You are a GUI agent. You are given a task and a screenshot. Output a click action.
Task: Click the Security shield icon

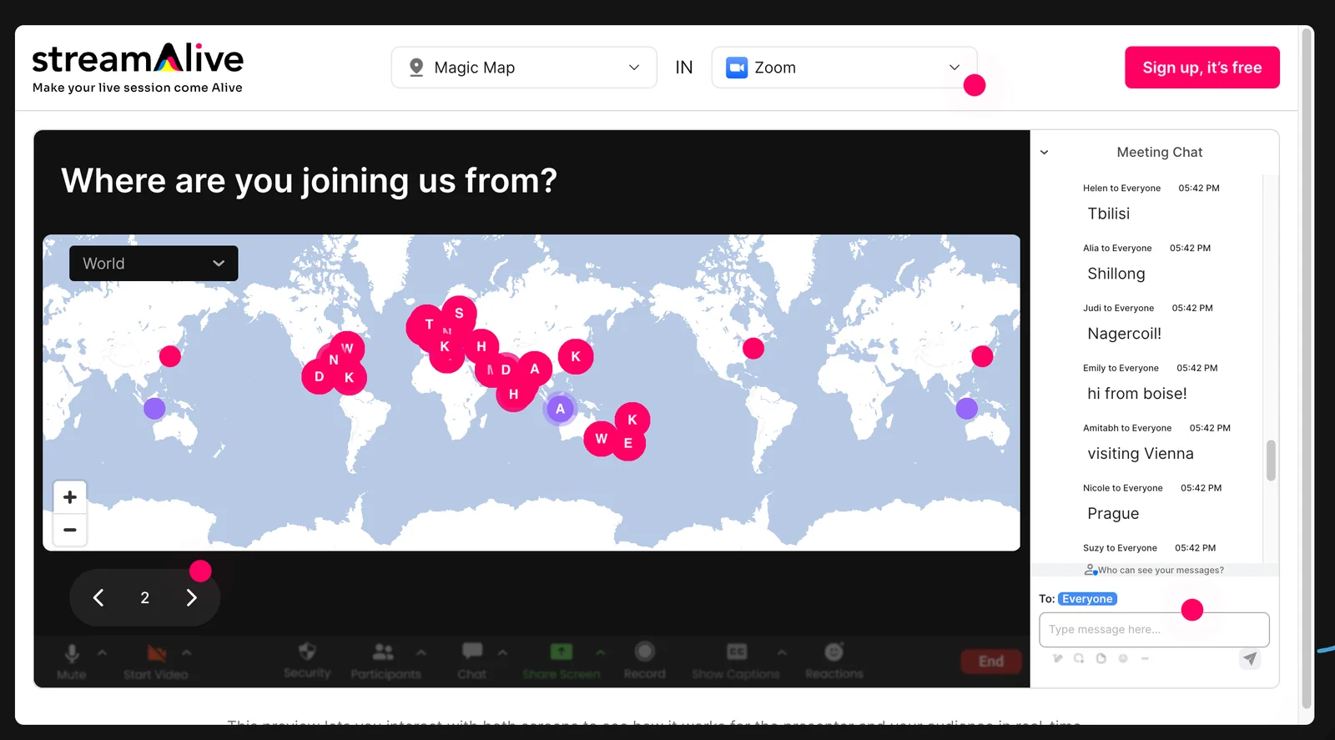click(x=307, y=652)
